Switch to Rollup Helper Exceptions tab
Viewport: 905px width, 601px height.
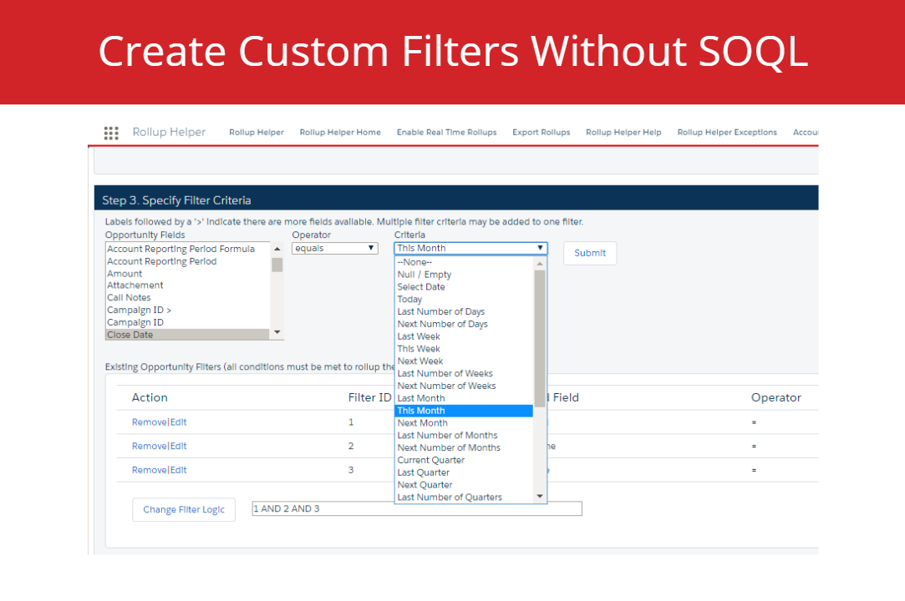pos(726,133)
